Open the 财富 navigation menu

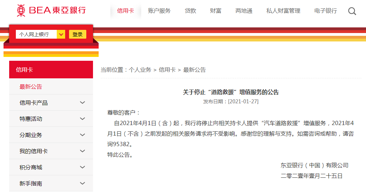[x=216, y=11]
